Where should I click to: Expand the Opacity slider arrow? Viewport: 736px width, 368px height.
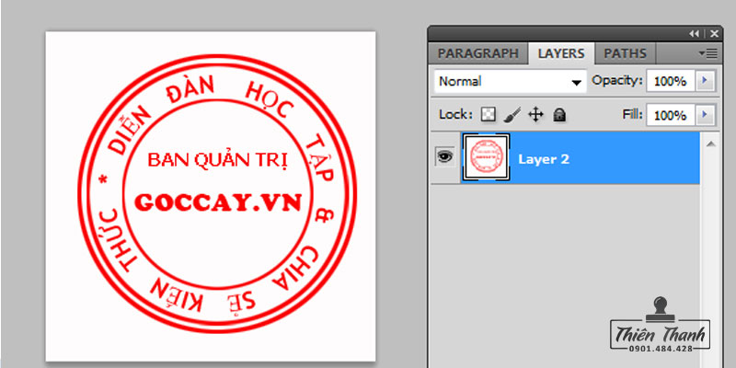706,82
